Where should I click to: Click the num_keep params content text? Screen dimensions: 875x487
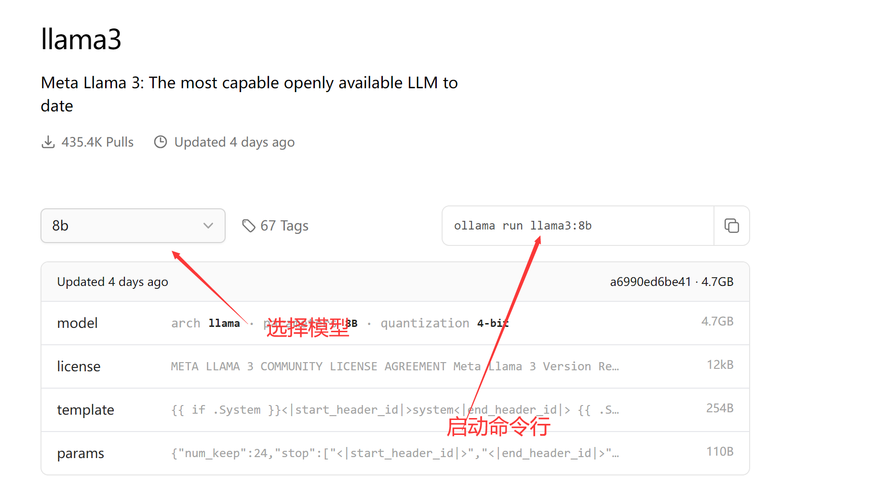[395, 453]
